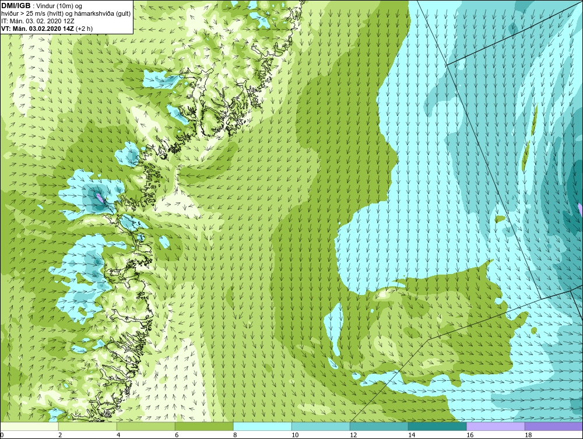Image resolution: width=583 pixels, height=439 pixels.
Task: Click the 'VT: Mán. 03.02.2020 14Z' valid time
Action: 37,29
